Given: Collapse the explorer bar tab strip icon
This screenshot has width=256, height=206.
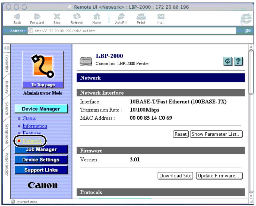Looking at the screenshot, I should [7, 48].
